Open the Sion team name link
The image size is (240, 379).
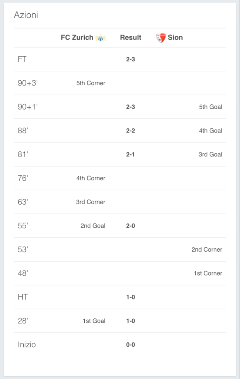pyautogui.click(x=175, y=37)
